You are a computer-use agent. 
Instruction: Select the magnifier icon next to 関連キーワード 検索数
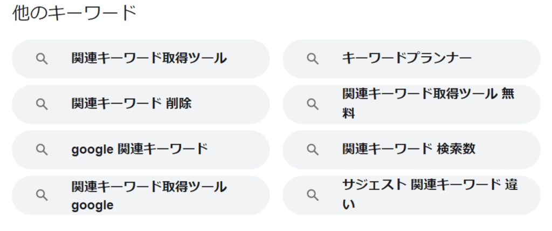click(x=313, y=150)
